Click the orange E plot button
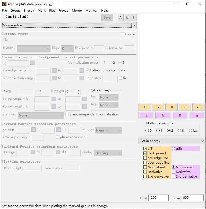The image size is (206, 209). [x=145, y=107]
